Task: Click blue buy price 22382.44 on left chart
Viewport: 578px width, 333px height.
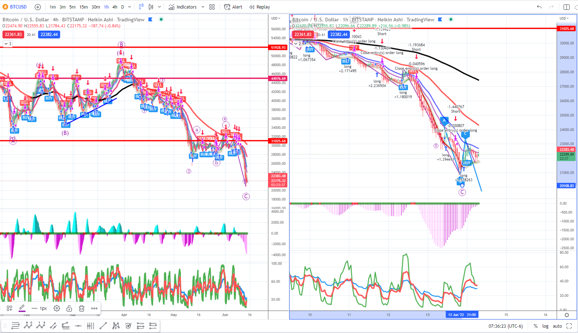Action: tap(49, 35)
